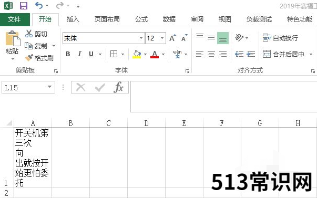Apply the borders grid icon

click(114, 54)
